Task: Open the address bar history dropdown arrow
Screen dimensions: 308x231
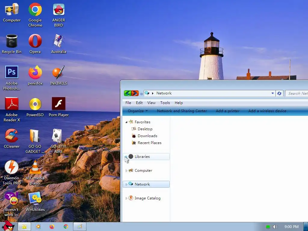Action: [273, 93]
